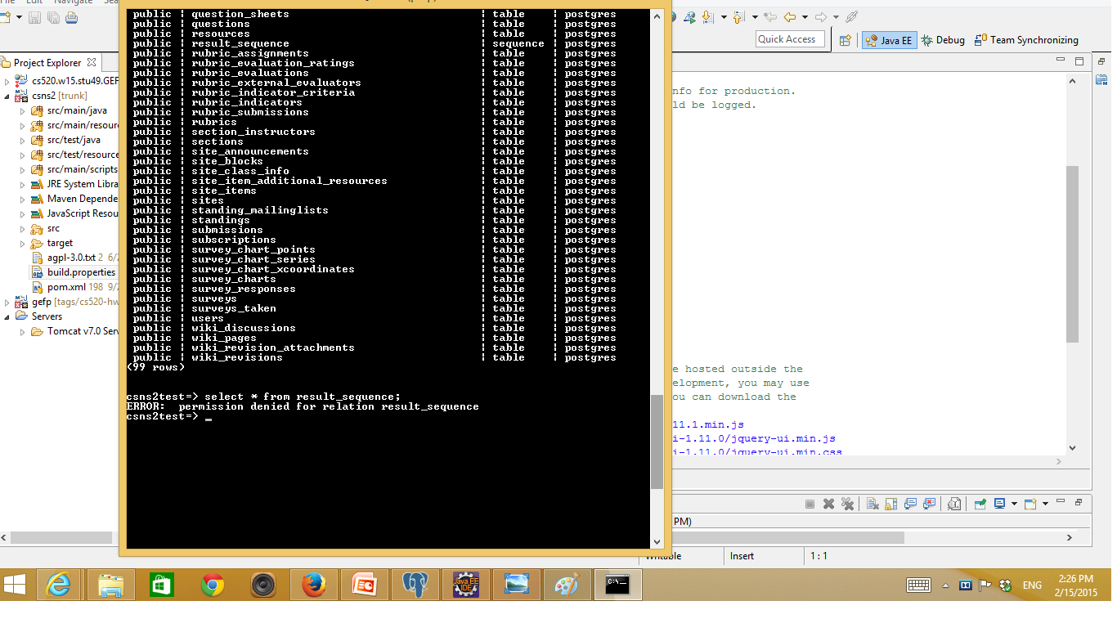
Task: Expand the cs520.w15.stu49 project
Action: click(x=7, y=81)
